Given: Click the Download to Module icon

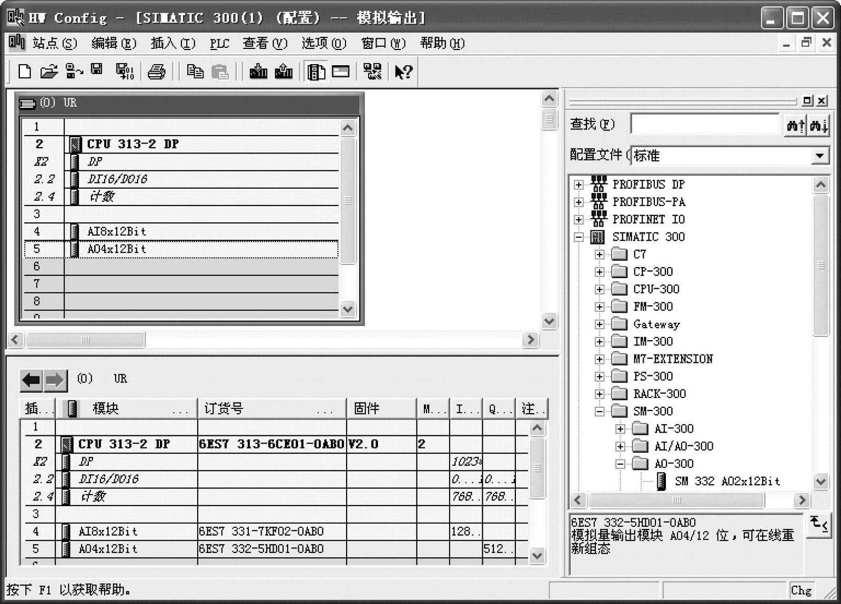Looking at the screenshot, I should (x=258, y=71).
